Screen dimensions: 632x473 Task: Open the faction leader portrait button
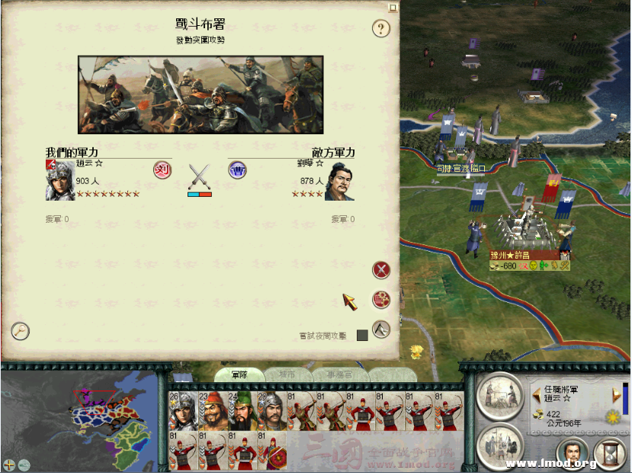point(573,454)
